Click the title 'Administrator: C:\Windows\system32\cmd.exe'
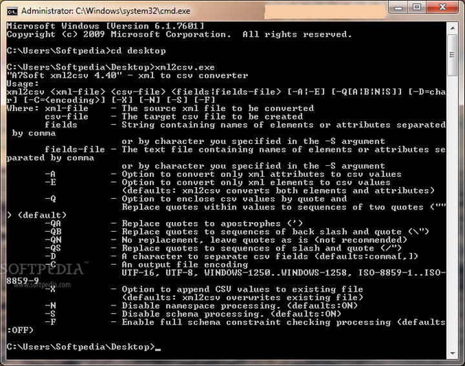The height and width of the screenshot is (366, 465). (106, 11)
